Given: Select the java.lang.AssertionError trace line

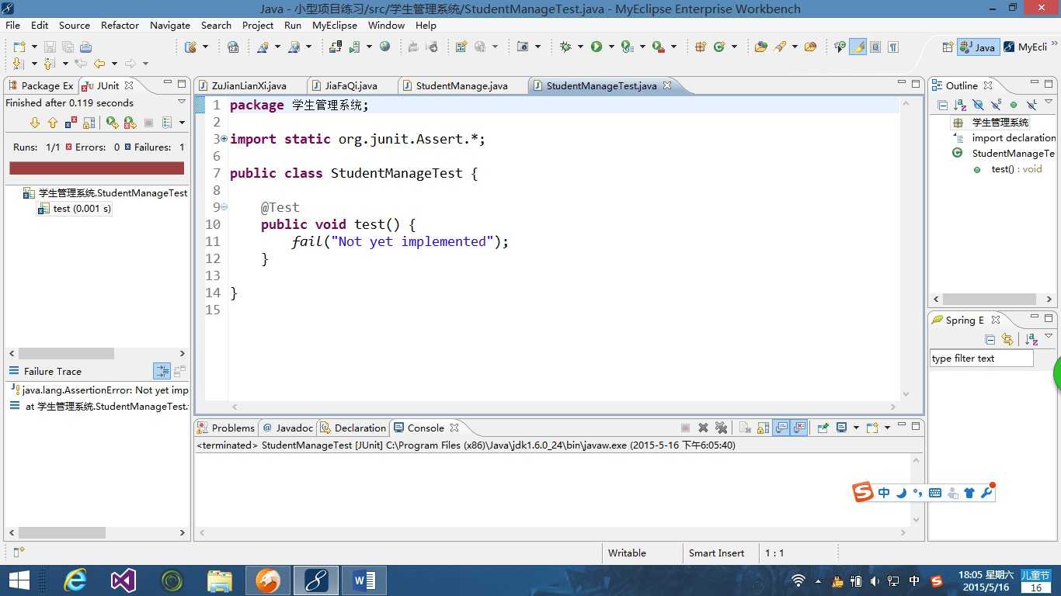Looking at the screenshot, I should [x=100, y=390].
